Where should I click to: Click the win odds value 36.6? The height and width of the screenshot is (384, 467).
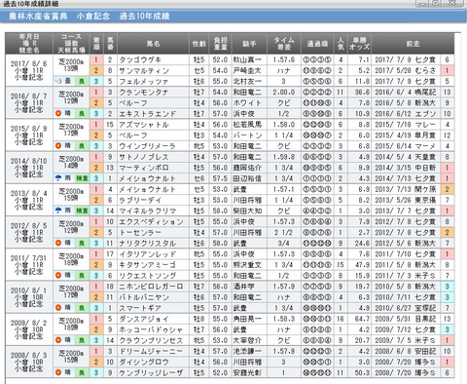coord(362,93)
